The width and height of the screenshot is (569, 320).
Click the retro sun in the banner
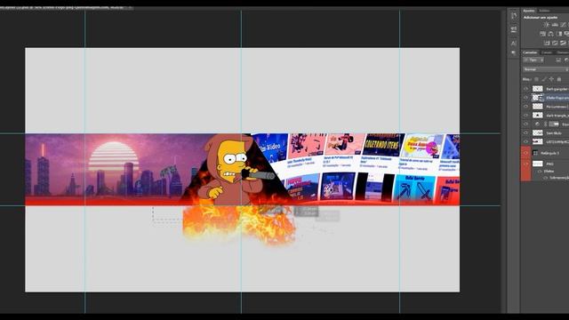[x=114, y=156]
